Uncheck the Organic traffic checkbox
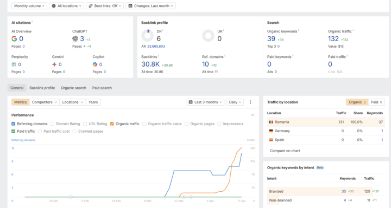Image resolution: width=391 pixels, height=208 pixels. [x=112, y=123]
